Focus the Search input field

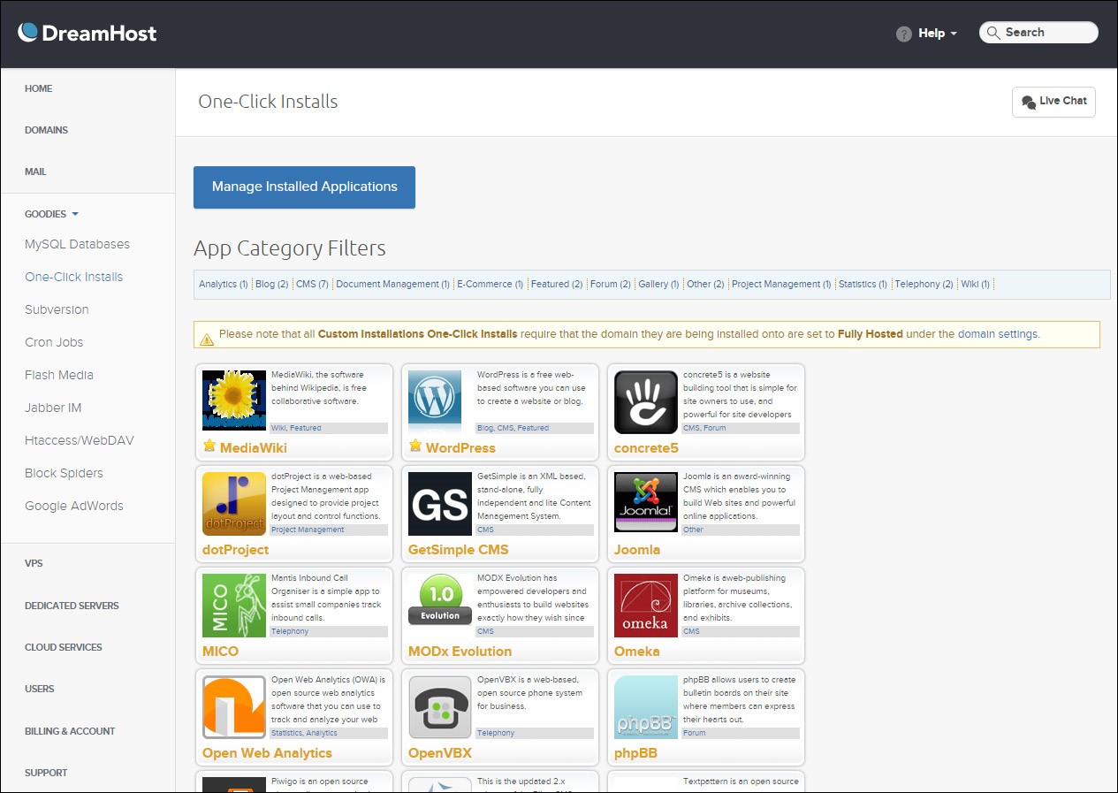pos(1038,33)
